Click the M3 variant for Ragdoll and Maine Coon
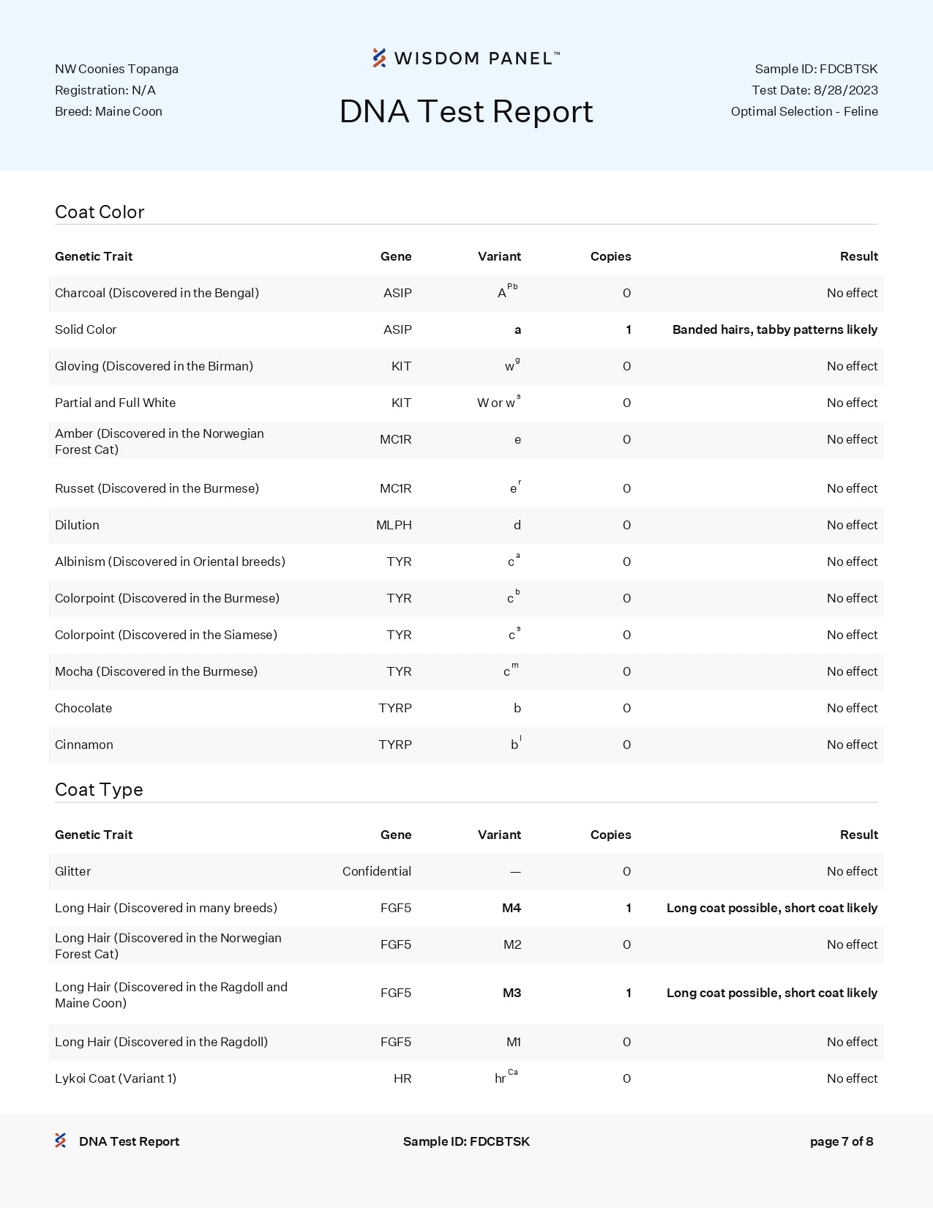 [512, 993]
